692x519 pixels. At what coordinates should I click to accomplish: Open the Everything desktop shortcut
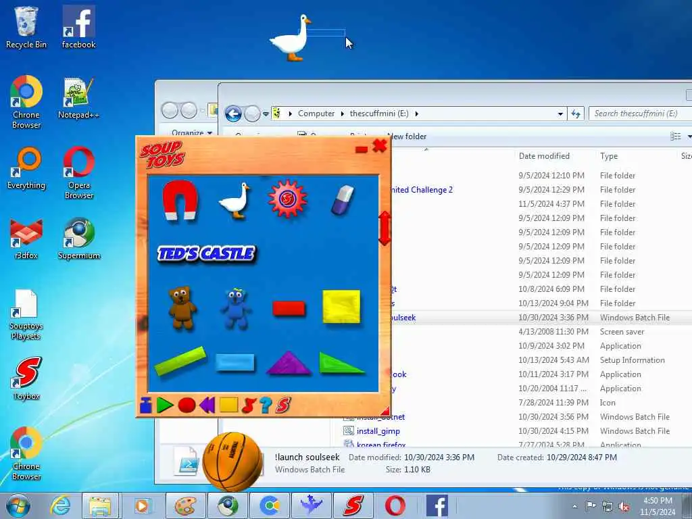(x=26, y=168)
